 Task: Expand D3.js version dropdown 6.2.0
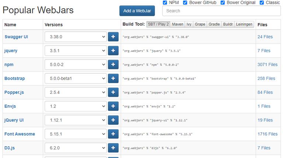[76, 148]
